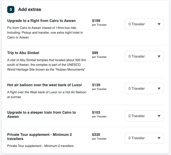171x155 pixels.
Task: Open traveler dropdown for sleeper train upgrade
Action: click(x=144, y=116)
